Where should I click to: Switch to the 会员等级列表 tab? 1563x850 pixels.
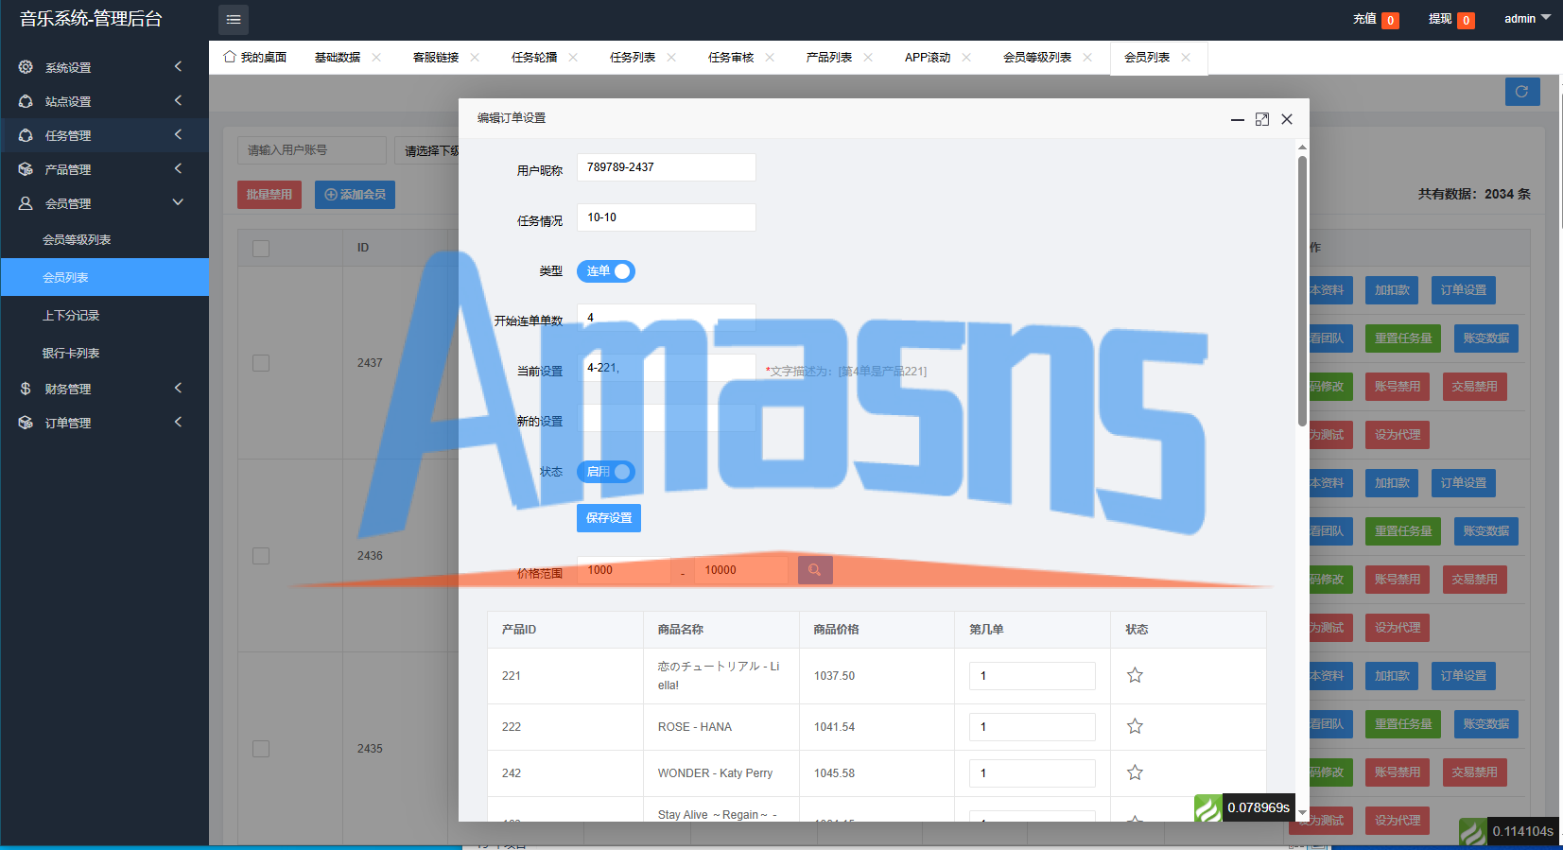1037,58
